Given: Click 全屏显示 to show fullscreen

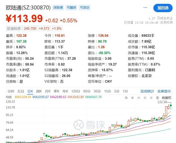Looking at the screenshot, I should point(164,91).
